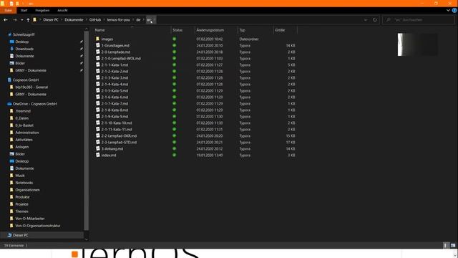Screen dimensions: 458x258
Task: Select the 2-1-10-Kata-10.md file icon
Action: (x=98, y=123)
